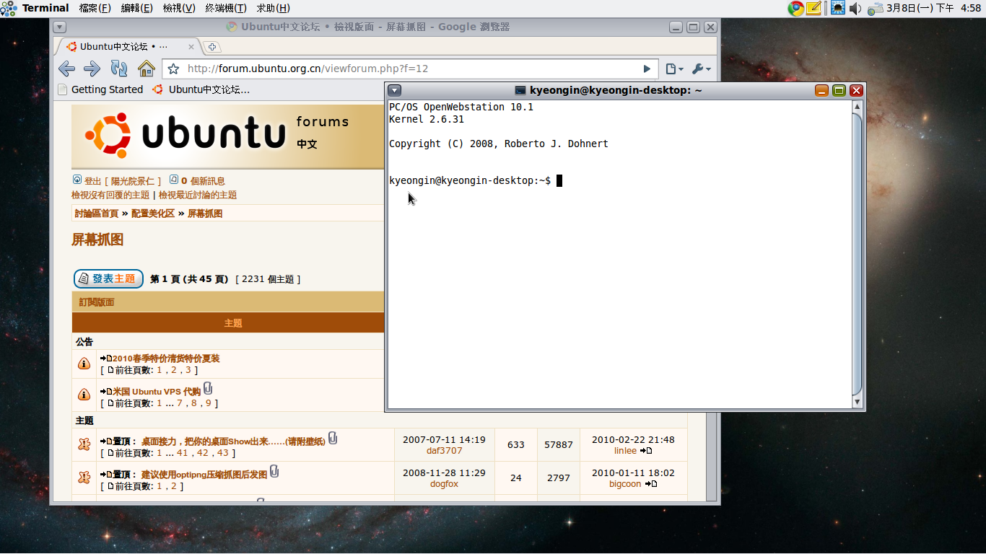
Task: Click the 發表主題 new topic button
Action: click(x=108, y=278)
